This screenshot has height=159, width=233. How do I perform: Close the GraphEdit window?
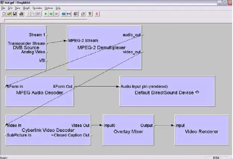pos(230,3)
